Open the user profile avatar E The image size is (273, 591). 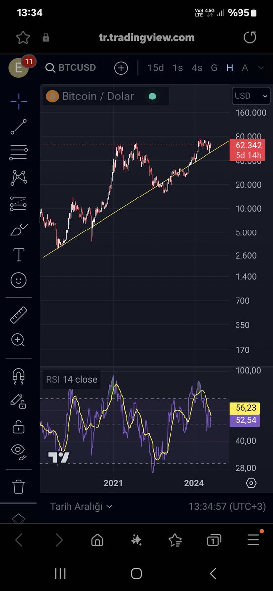pyautogui.click(x=20, y=67)
